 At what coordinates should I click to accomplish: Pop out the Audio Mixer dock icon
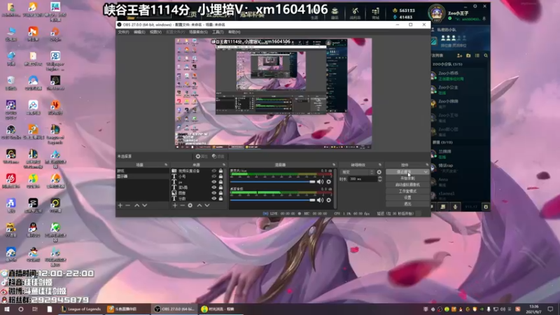[334, 164]
